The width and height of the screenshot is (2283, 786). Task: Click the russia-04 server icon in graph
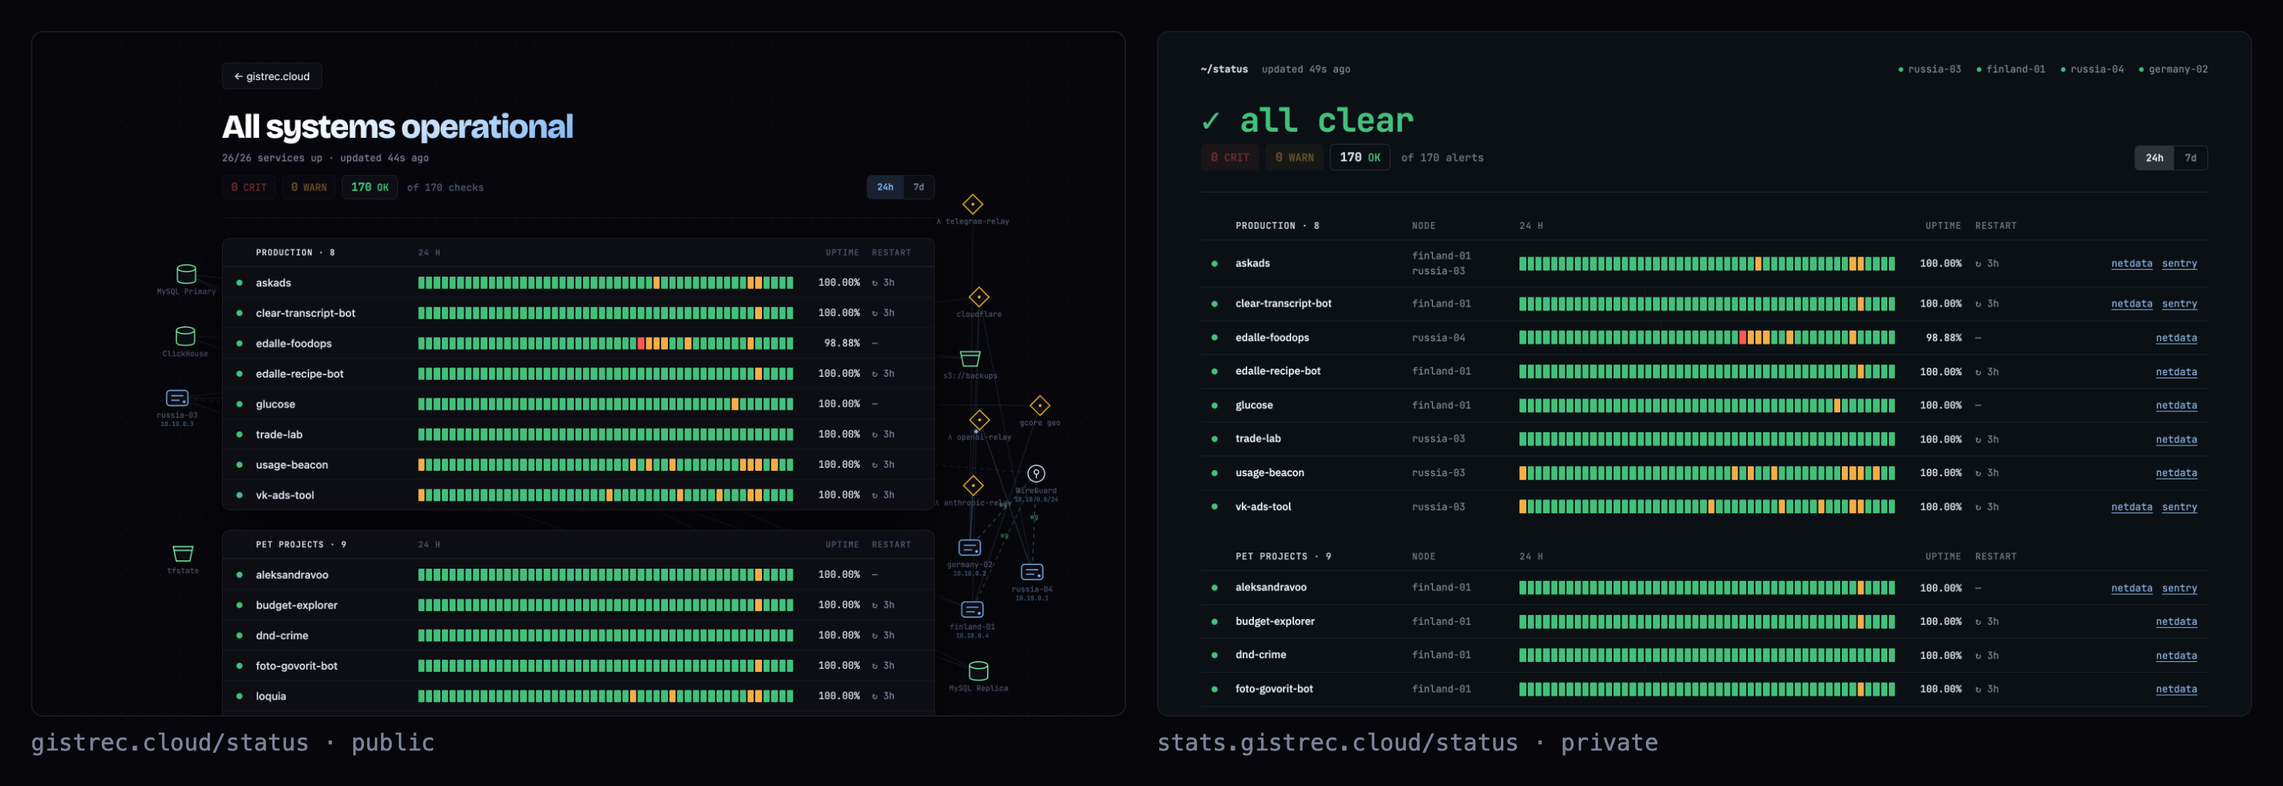point(1033,572)
